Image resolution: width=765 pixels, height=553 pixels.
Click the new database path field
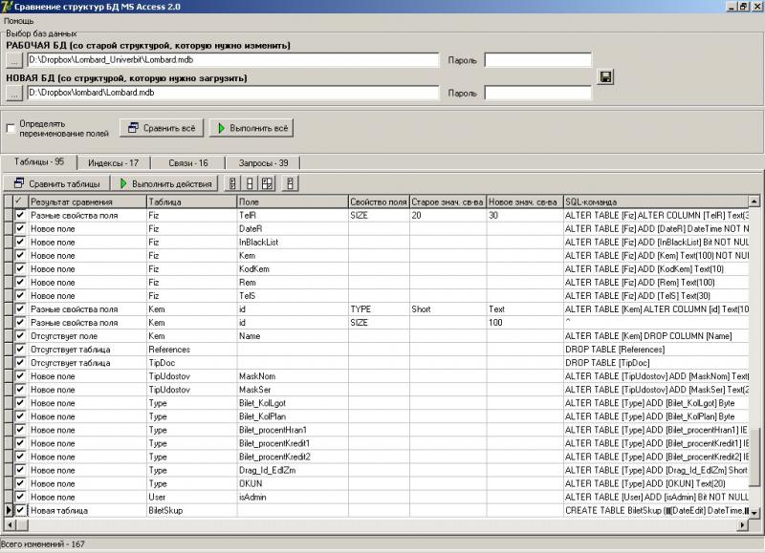pyautogui.click(x=233, y=93)
